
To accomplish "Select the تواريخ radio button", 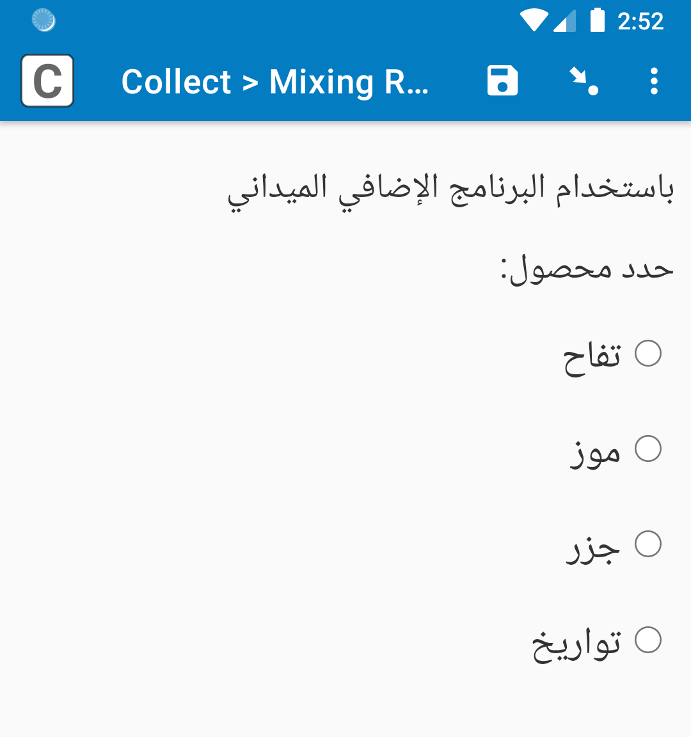I will (647, 640).
